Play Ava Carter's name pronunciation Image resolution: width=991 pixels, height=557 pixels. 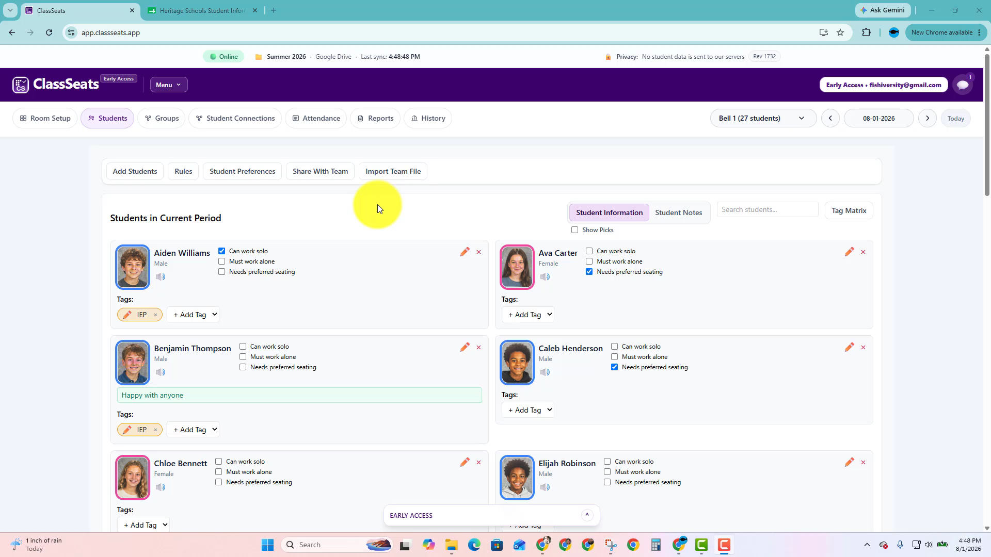545,277
